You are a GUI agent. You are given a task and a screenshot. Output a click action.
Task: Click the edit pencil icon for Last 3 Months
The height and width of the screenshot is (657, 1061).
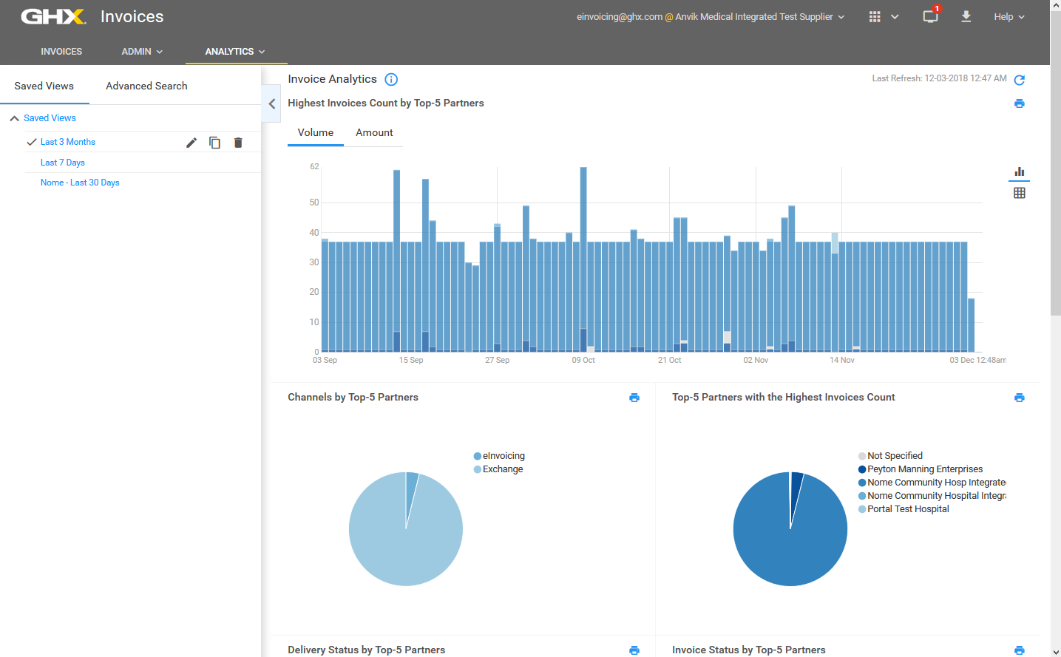[x=191, y=143]
